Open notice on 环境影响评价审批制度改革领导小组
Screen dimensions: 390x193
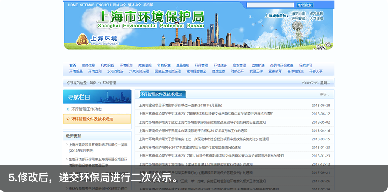click(202, 122)
